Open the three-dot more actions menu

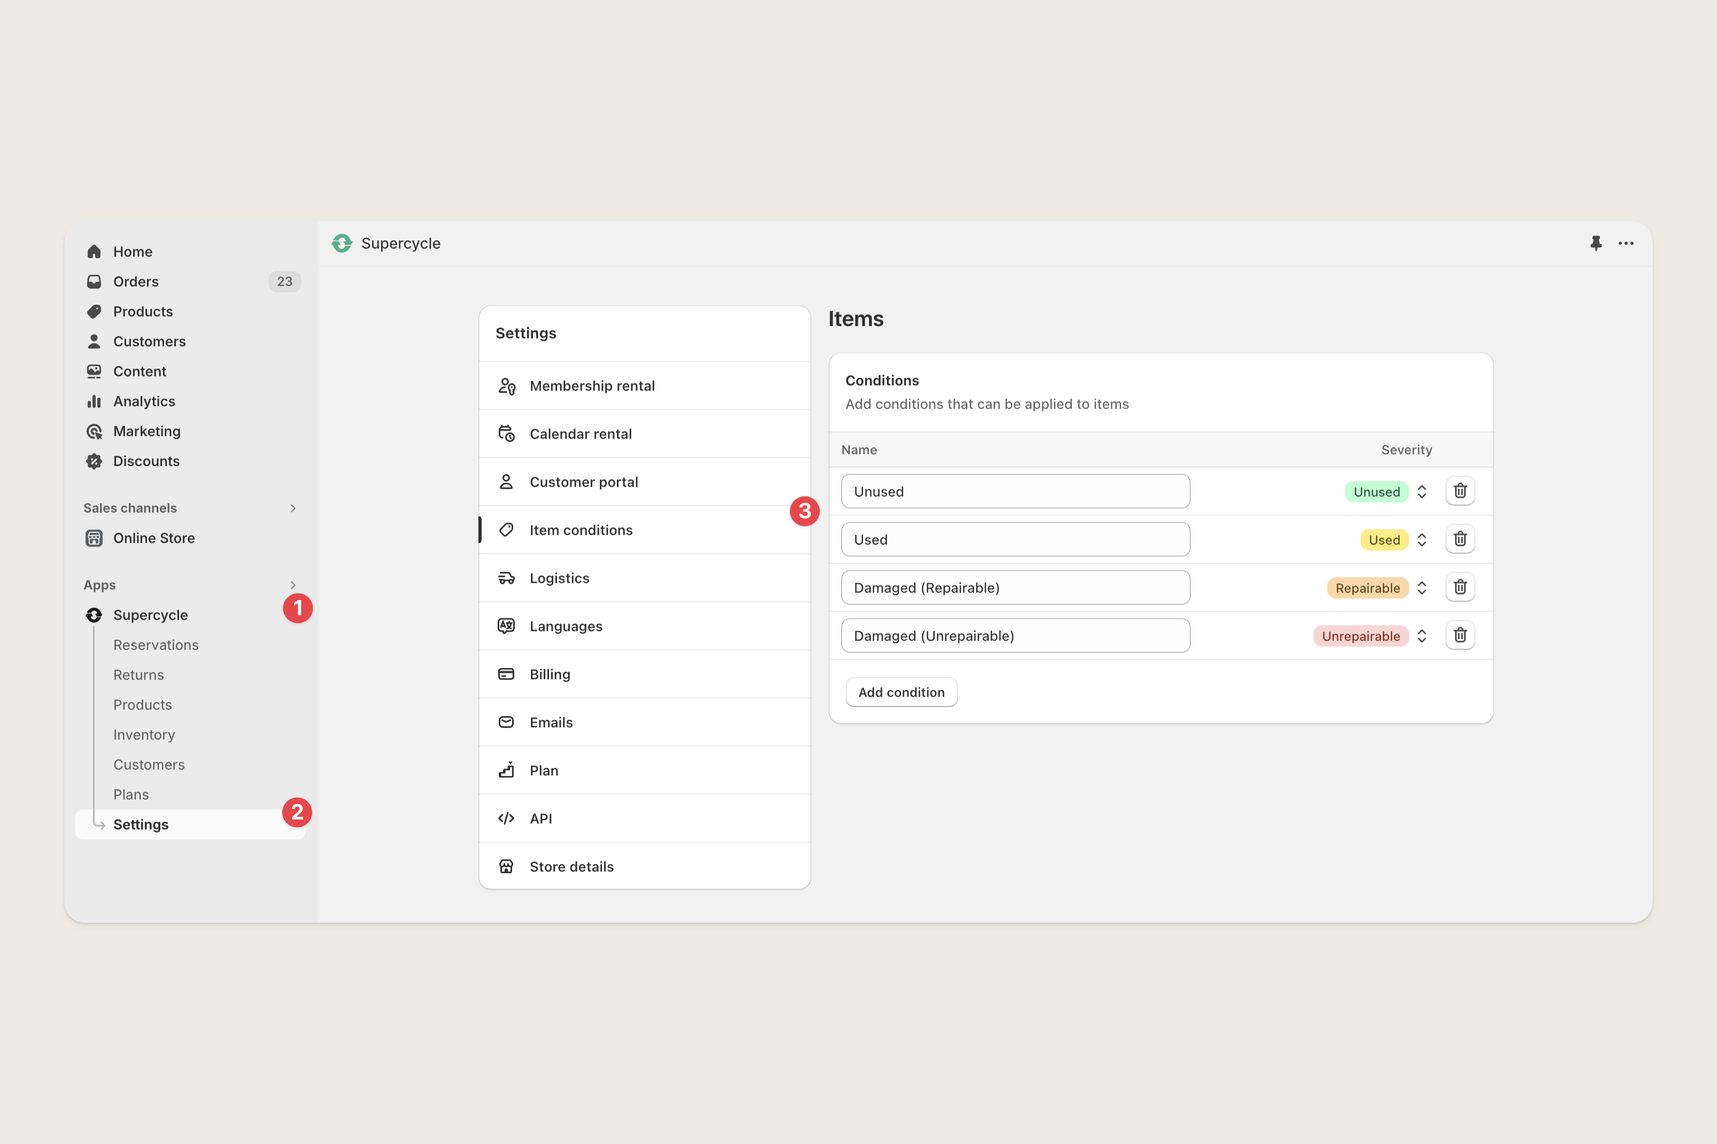pyautogui.click(x=1626, y=243)
